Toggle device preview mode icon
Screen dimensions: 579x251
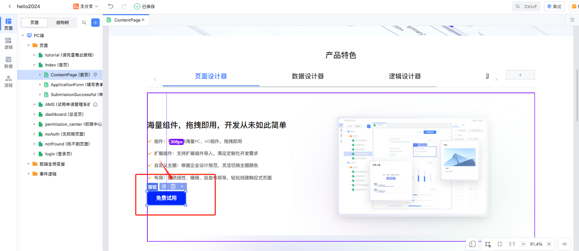tap(472, 244)
